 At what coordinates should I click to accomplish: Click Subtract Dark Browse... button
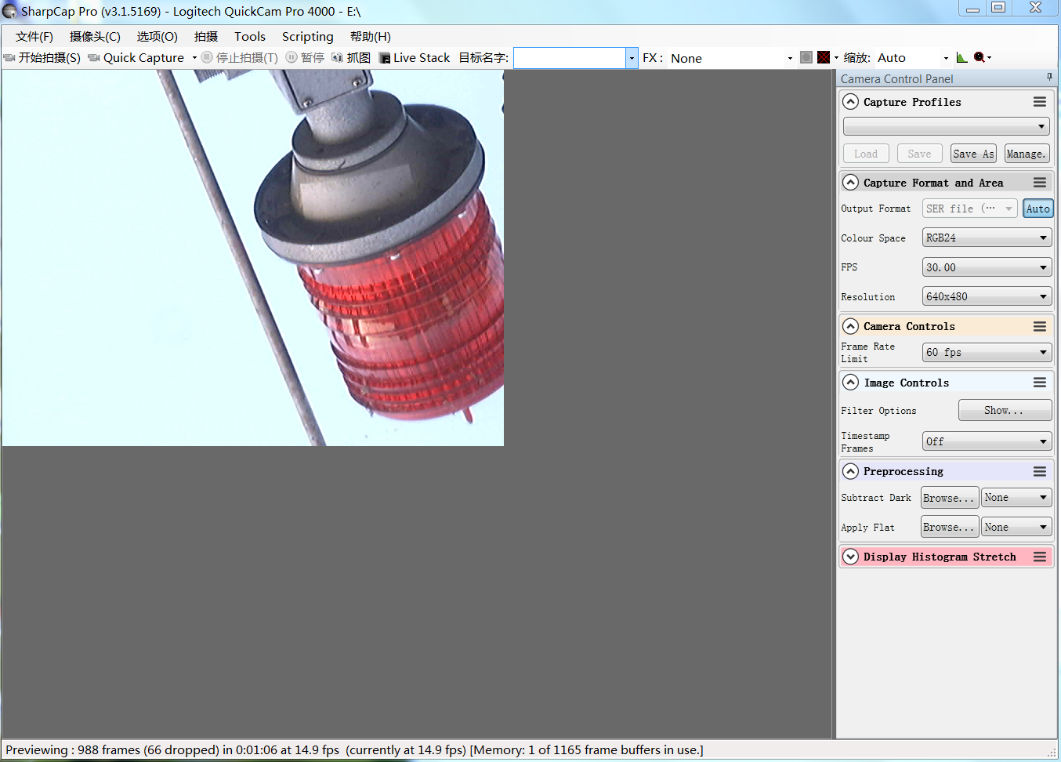coord(949,498)
